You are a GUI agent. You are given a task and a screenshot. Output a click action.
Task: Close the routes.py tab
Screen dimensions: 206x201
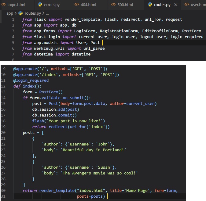(176, 5)
